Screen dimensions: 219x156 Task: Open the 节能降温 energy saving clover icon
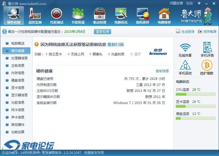pos(78,16)
